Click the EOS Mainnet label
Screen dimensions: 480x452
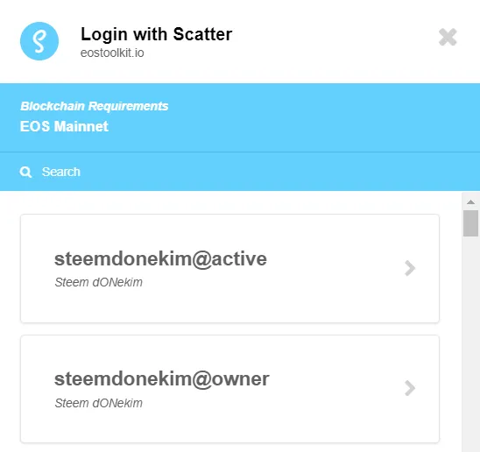(x=64, y=126)
